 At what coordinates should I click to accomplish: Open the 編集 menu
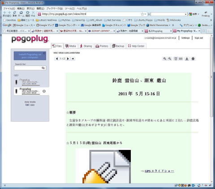21,9
